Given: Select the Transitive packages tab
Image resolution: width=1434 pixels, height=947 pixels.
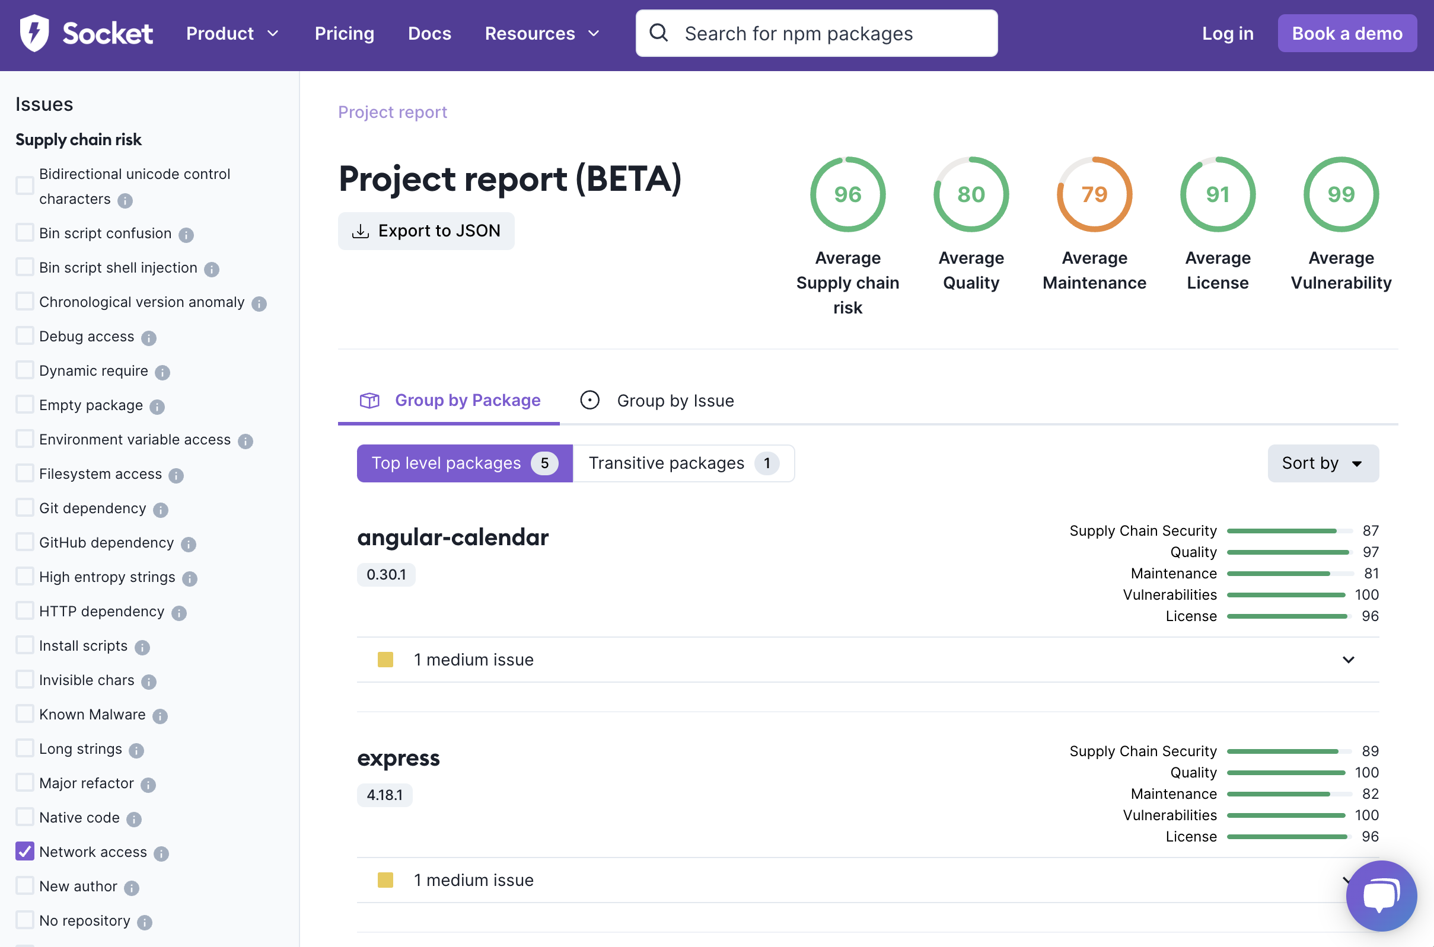Looking at the screenshot, I should [683, 463].
